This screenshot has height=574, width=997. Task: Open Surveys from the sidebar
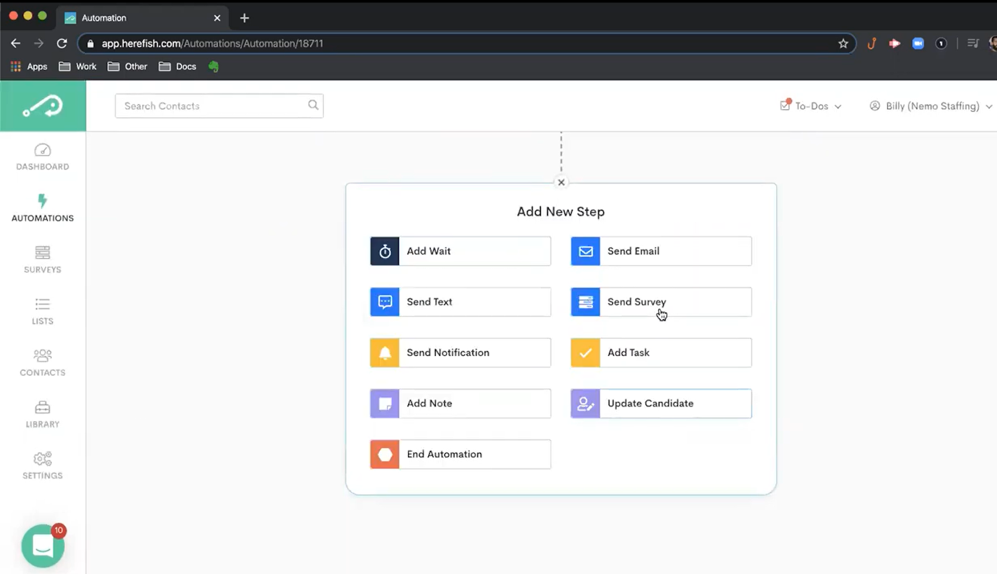[42, 260]
